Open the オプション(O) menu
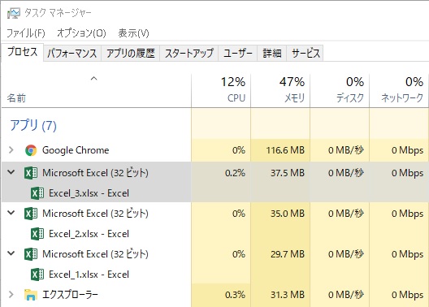The width and height of the screenshot is (429, 307). click(81, 33)
